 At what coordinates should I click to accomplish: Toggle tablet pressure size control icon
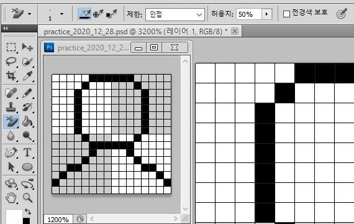coord(342,14)
